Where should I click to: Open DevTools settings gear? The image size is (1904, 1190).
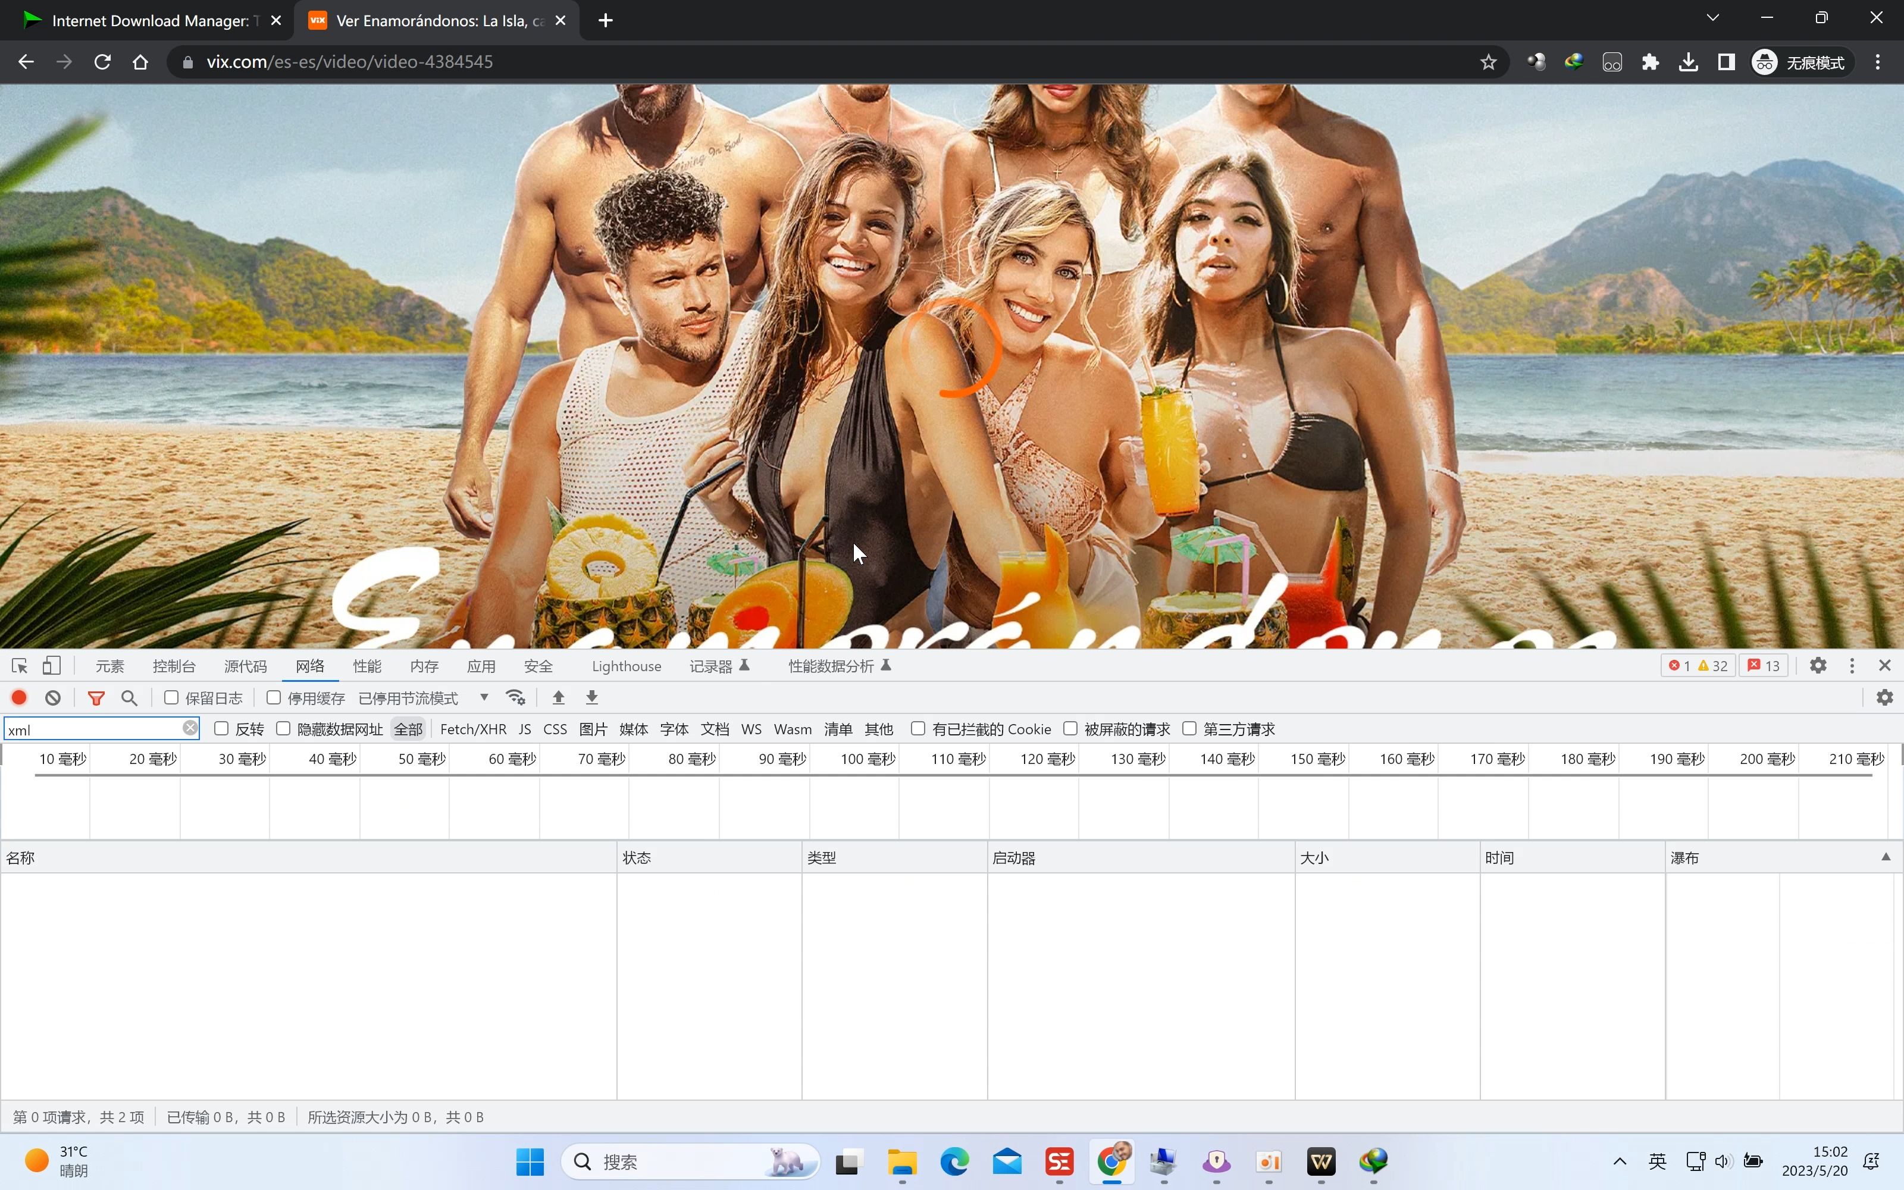1818,666
